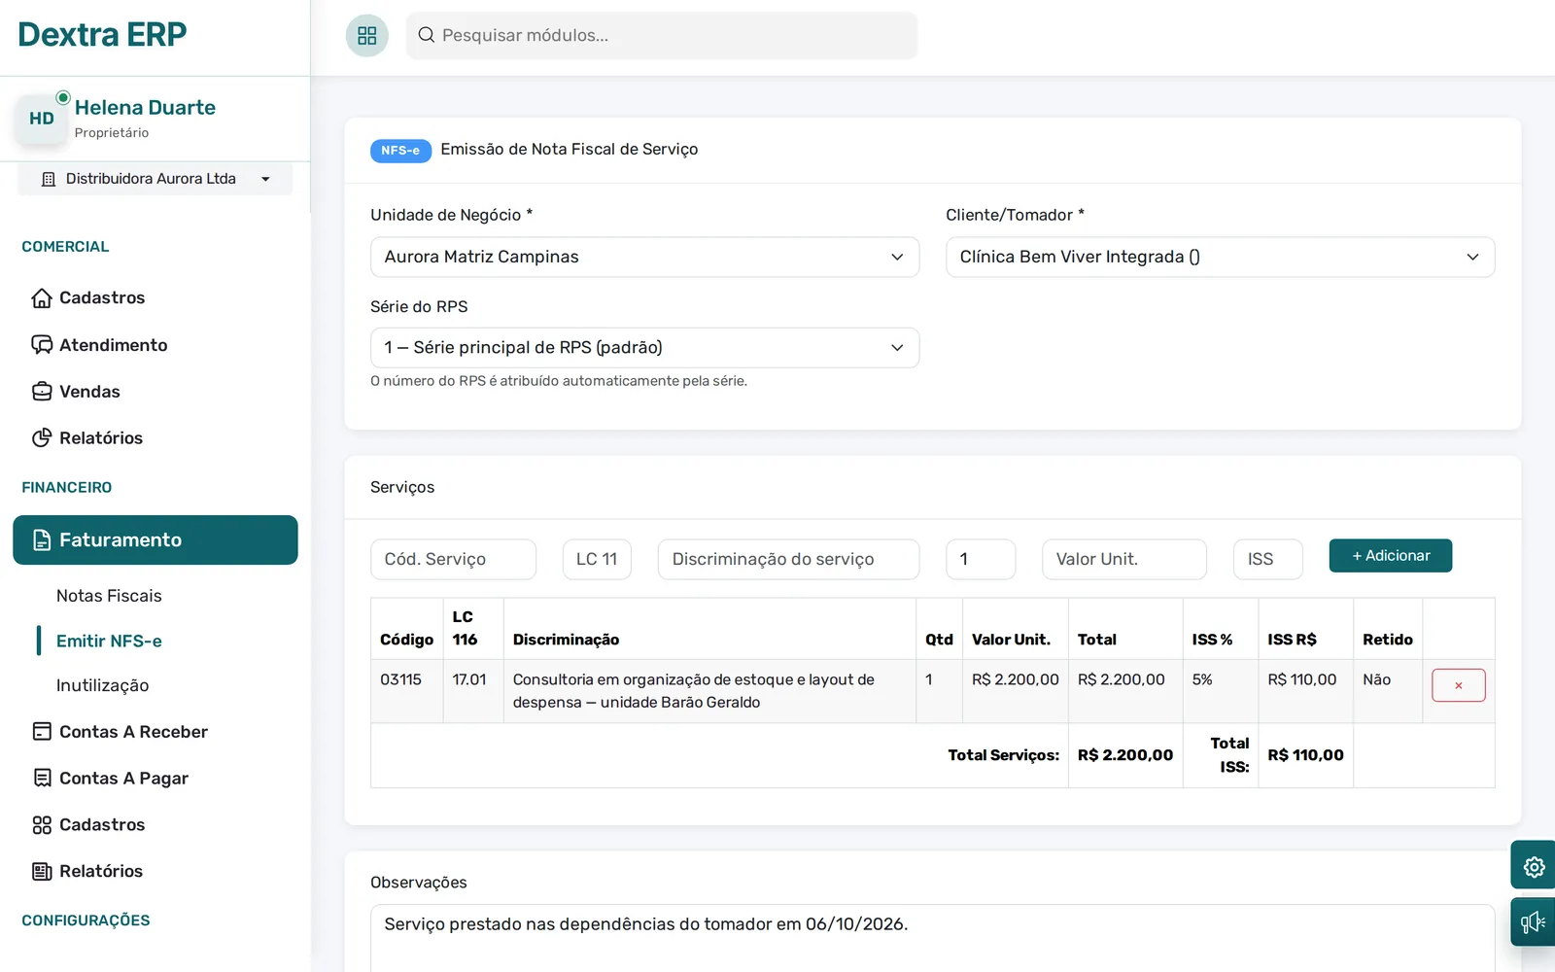
Task: Open the Inutilização submenu item
Action: (102, 686)
